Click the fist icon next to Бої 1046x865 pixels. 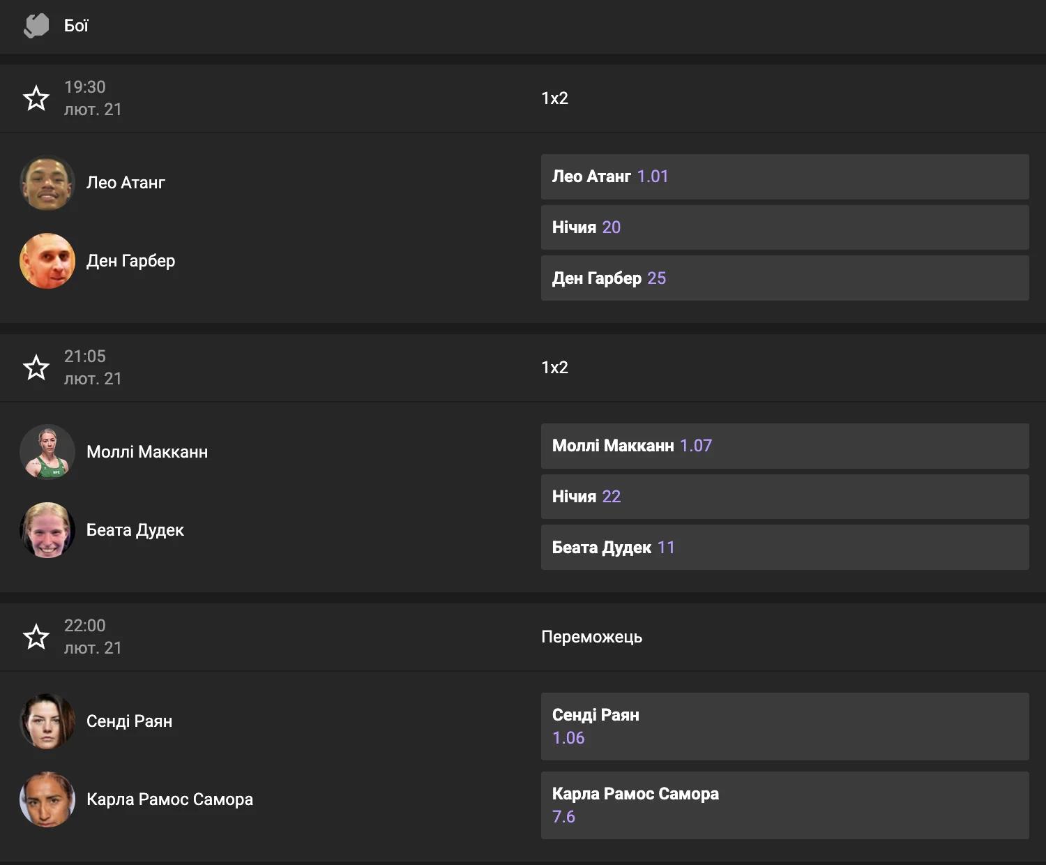[36, 26]
